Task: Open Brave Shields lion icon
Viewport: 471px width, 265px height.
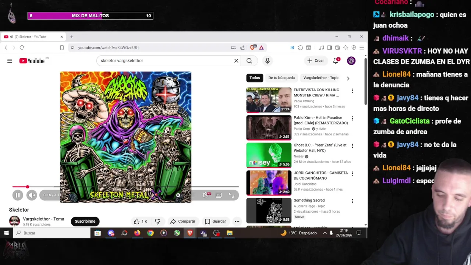Action: pyautogui.click(x=253, y=47)
